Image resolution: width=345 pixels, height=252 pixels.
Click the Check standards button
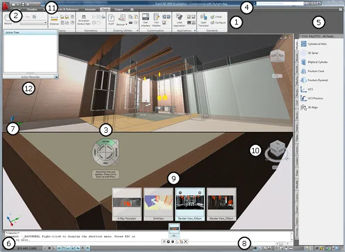click(x=216, y=17)
